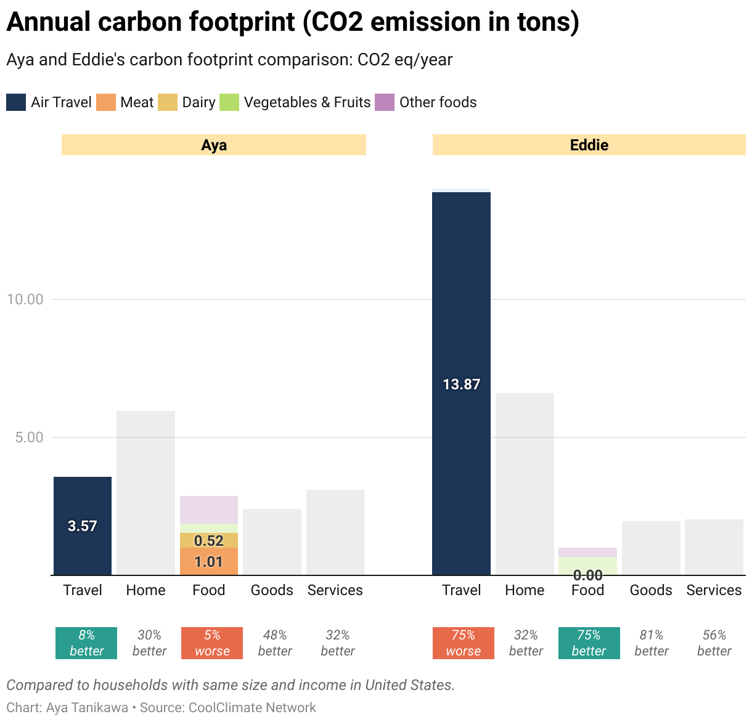
Task: Click Aya's Travel bar labeled 3.57
Action: click(x=83, y=526)
